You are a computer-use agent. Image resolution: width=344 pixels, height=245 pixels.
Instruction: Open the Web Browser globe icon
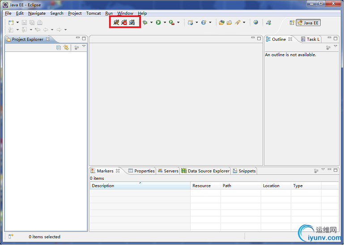pyautogui.click(x=256, y=22)
